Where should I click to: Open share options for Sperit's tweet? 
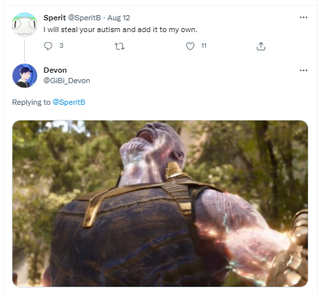point(261,46)
